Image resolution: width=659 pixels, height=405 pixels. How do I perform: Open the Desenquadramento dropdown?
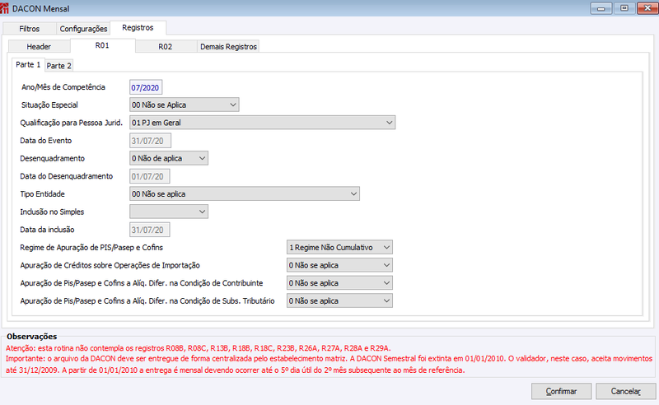[x=169, y=158]
